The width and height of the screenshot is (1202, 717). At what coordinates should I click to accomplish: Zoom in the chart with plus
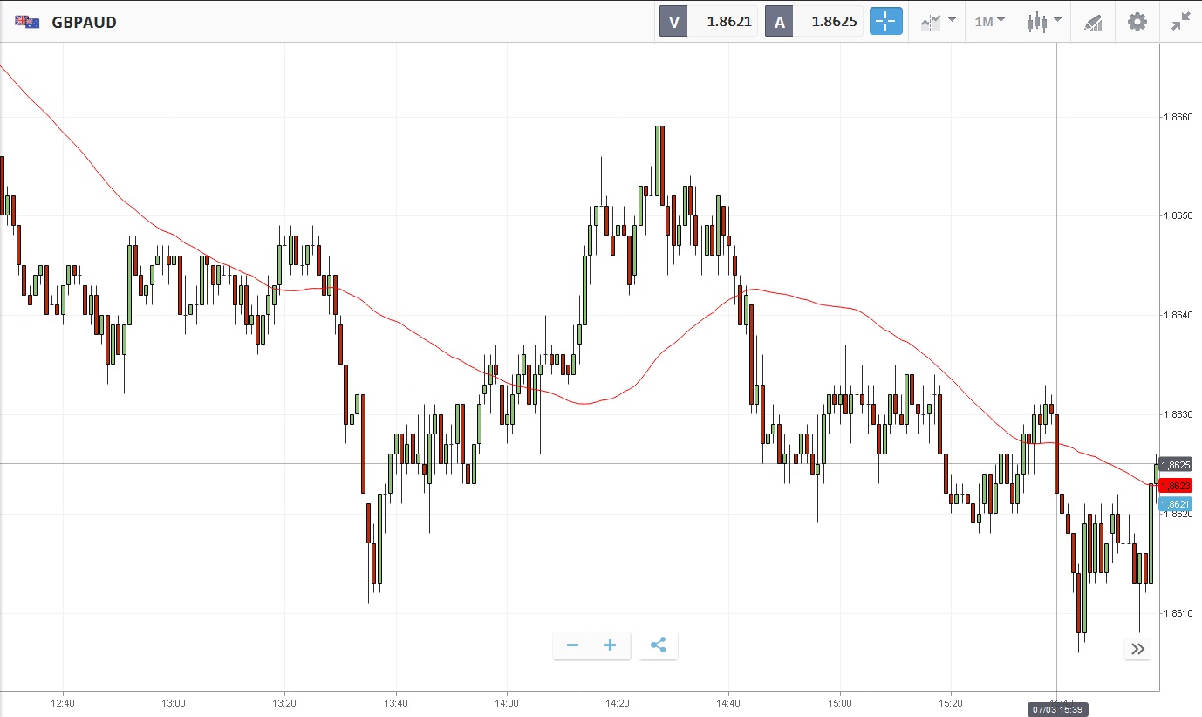611,645
